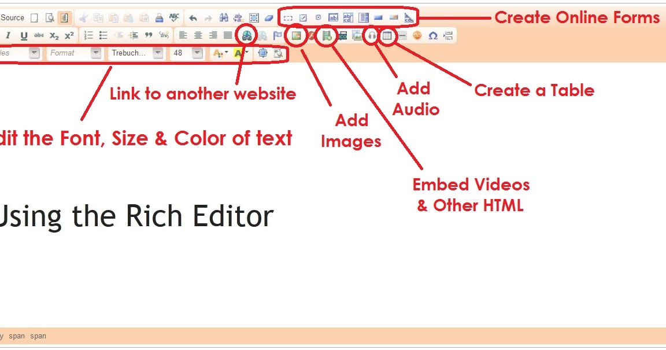Click the span breadcrumb at the bottom
Viewport: 666px width, 350px height.
[x=17, y=336]
